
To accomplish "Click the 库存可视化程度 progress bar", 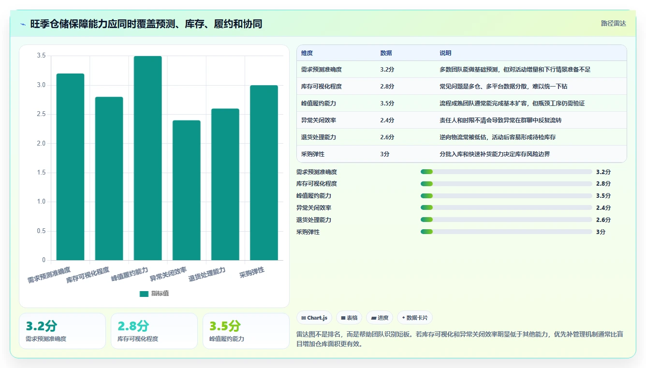I will tap(506, 184).
